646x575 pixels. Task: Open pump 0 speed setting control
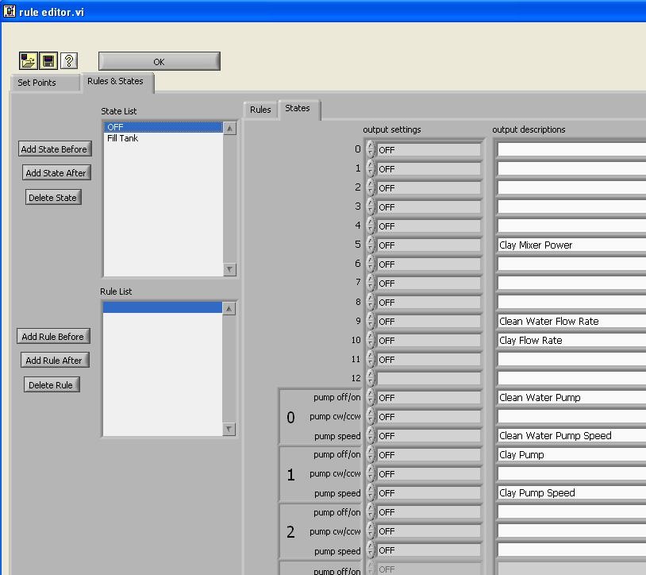[x=429, y=436]
